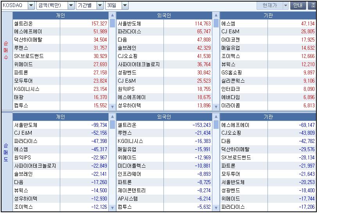This screenshot has width=343, height=213.
Task: Select 모두투어 in 기관 net-sell list
Action: [x=231, y=174]
